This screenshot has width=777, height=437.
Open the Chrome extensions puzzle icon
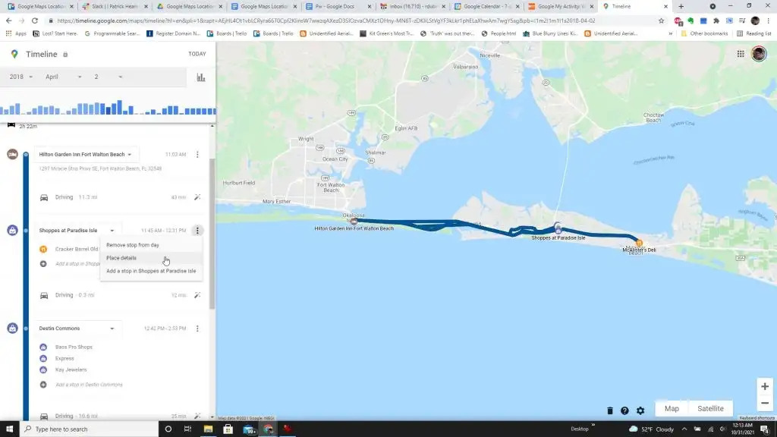coord(716,20)
